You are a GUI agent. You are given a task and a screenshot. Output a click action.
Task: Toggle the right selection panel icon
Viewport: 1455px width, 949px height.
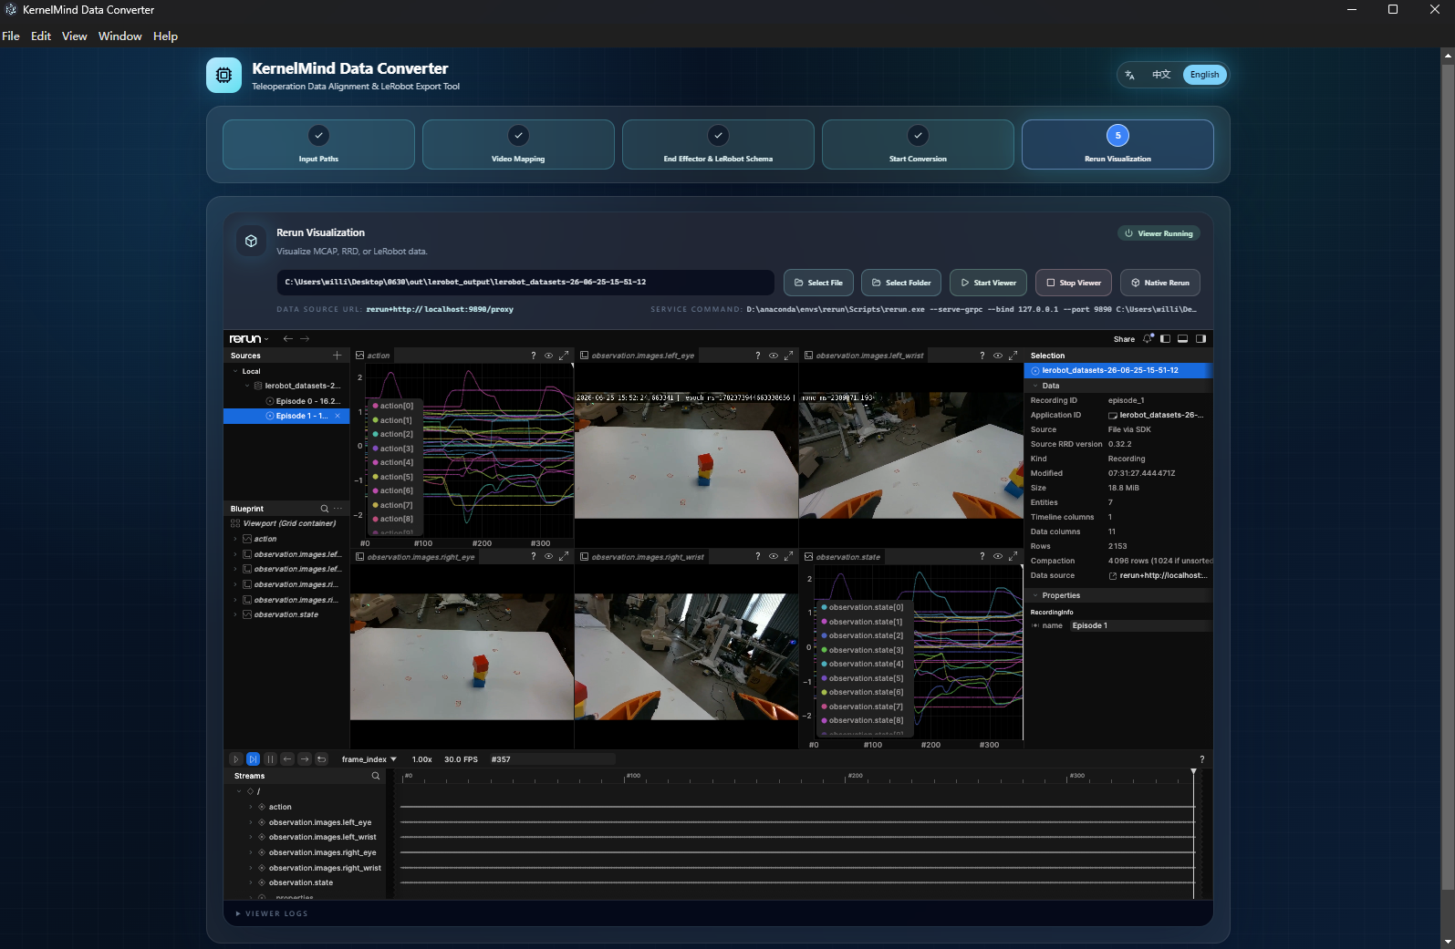1200,338
